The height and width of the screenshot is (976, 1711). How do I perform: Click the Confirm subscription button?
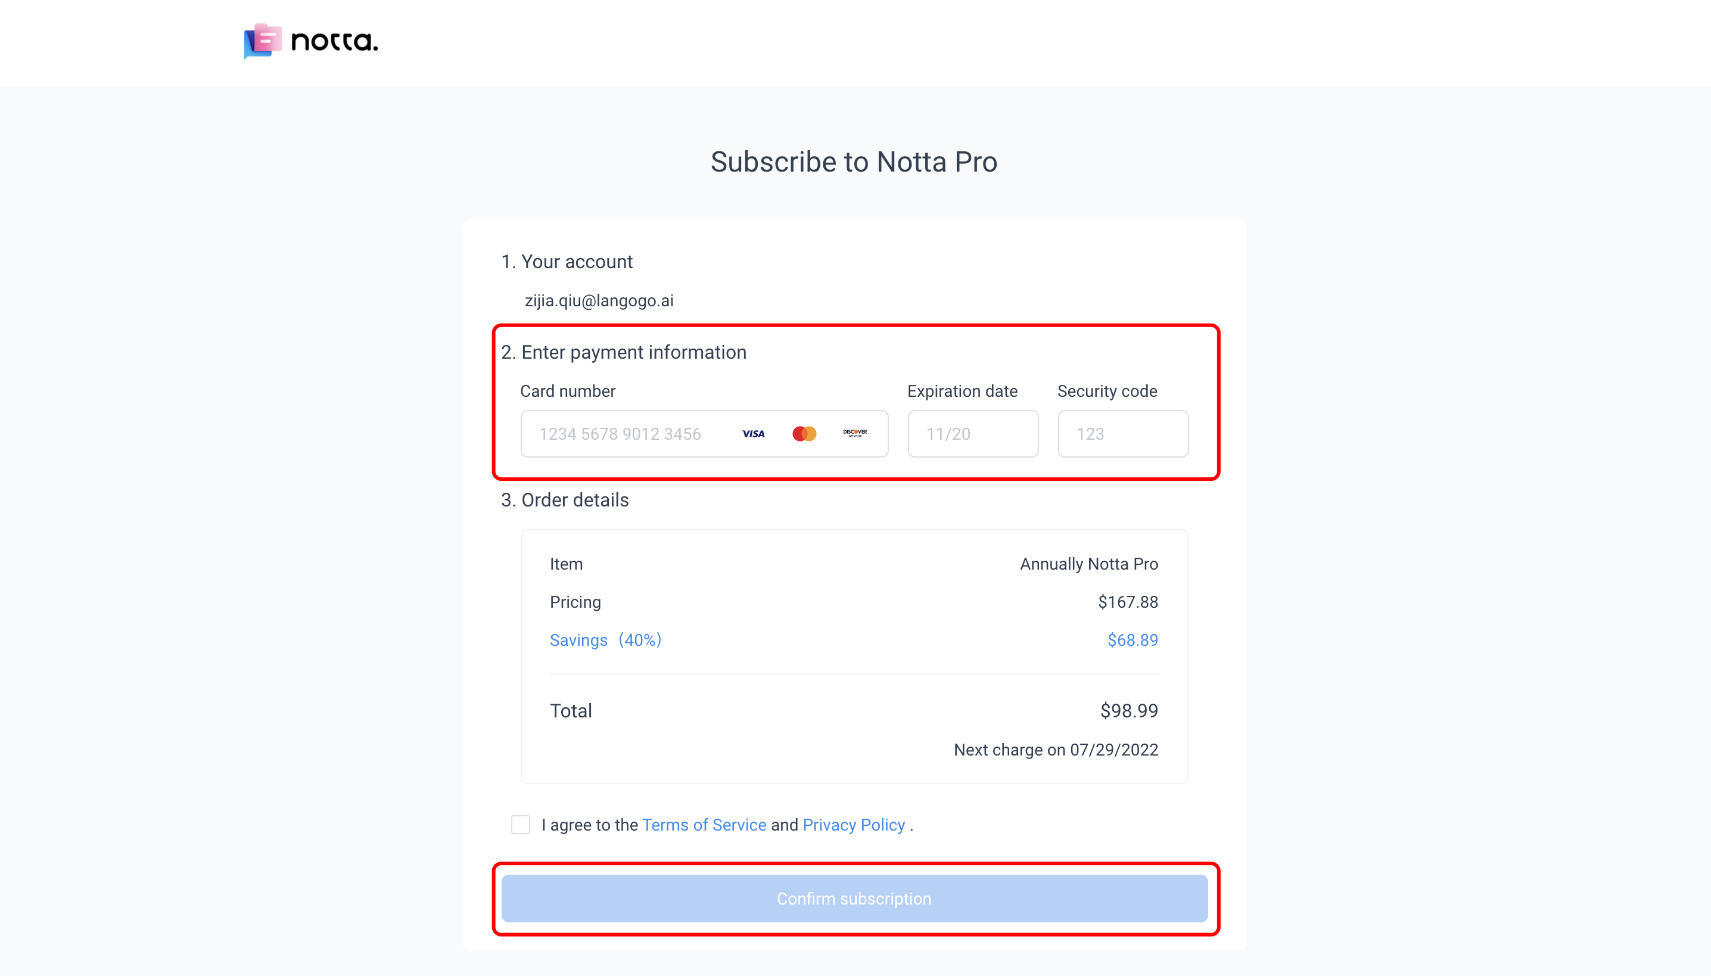pyautogui.click(x=854, y=899)
